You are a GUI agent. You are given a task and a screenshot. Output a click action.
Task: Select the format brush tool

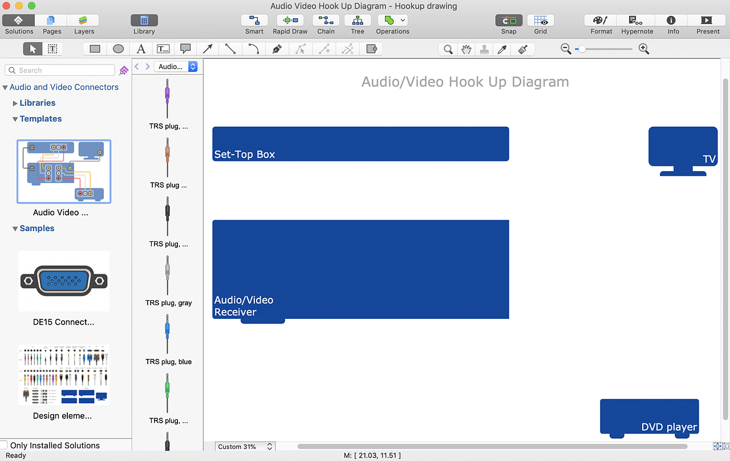(x=522, y=49)
